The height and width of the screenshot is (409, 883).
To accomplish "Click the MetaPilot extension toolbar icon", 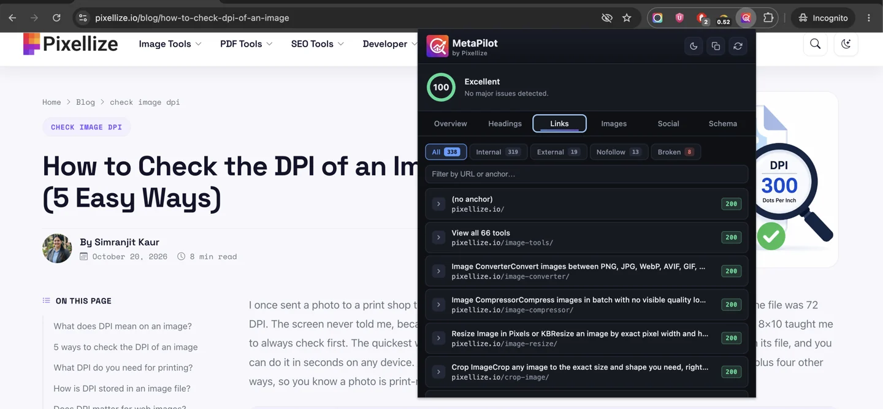I will pyautogui.click(x=746, y=18).
